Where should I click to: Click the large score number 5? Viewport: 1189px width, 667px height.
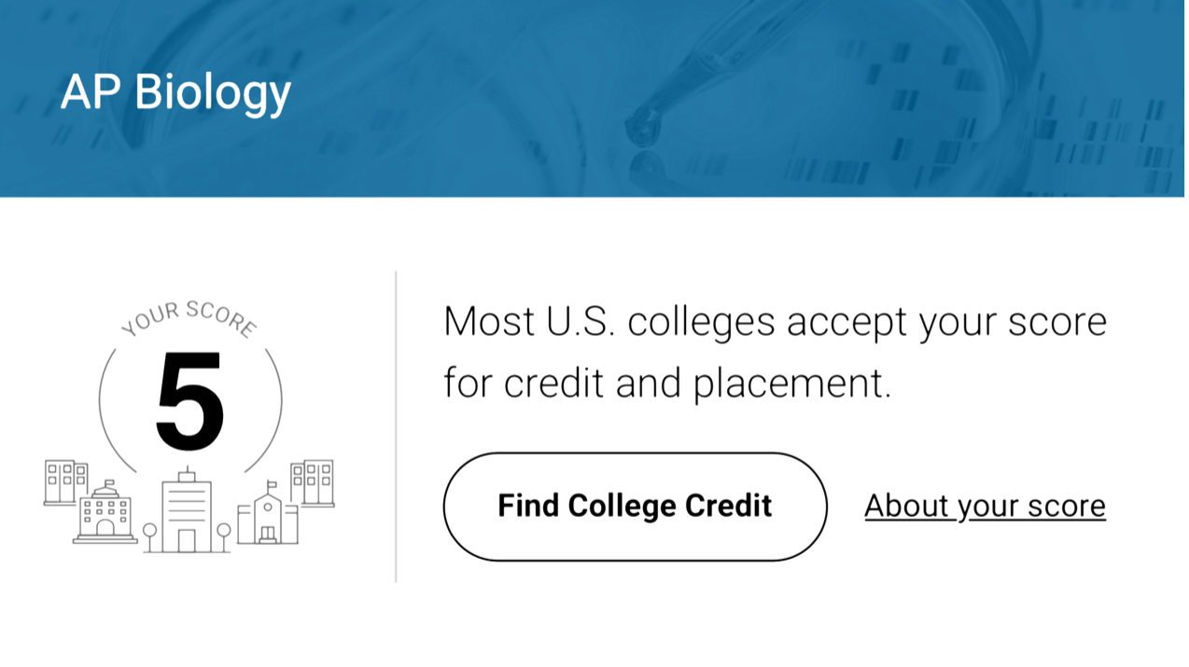190,401
